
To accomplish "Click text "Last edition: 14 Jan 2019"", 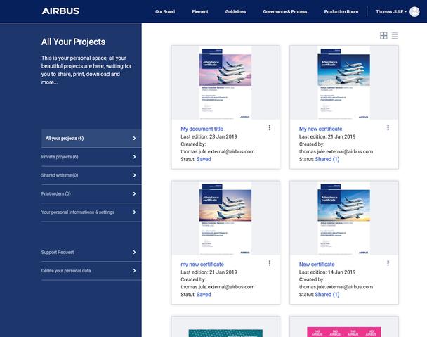I will (327, 272).
